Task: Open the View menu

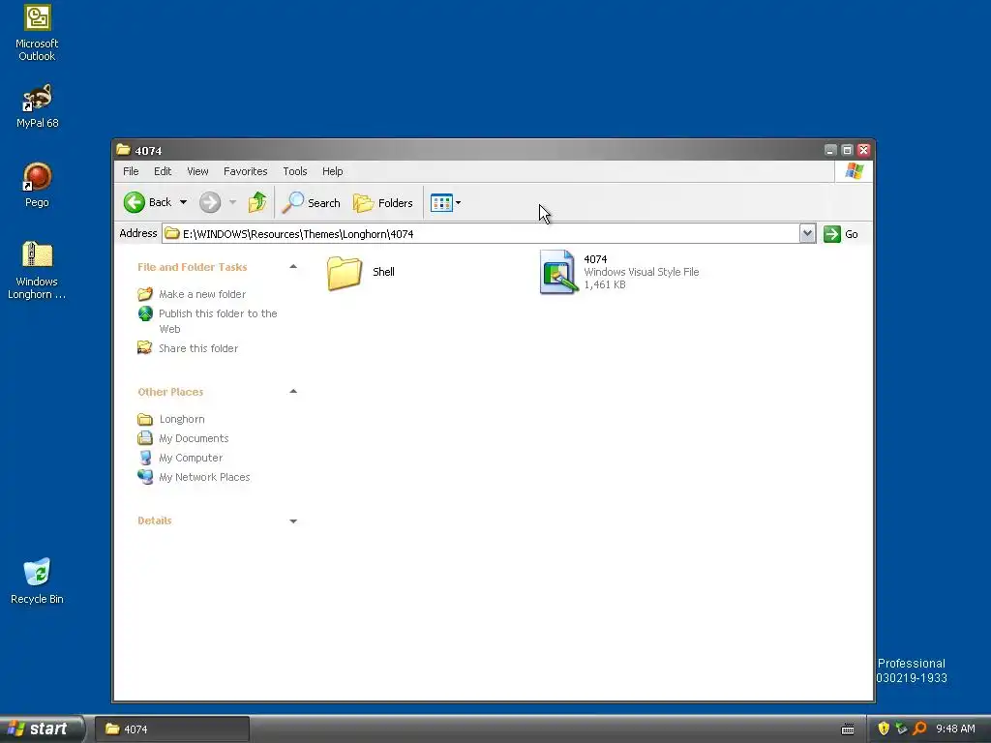Action: click(197, 171)
